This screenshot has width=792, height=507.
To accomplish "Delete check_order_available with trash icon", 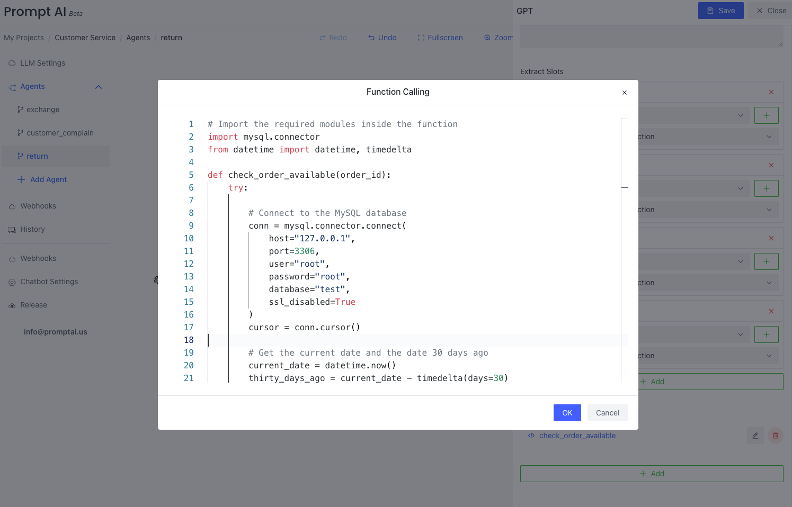I will [x=776, y=436].
